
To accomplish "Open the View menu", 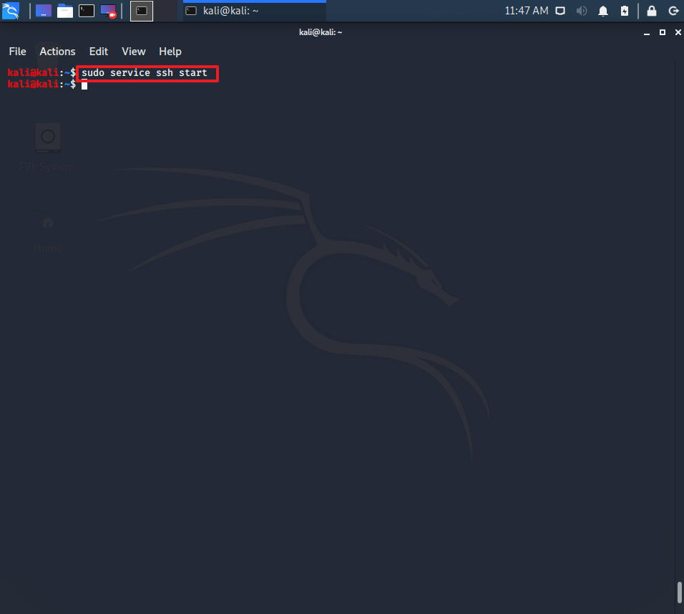I will click(134, 52).
